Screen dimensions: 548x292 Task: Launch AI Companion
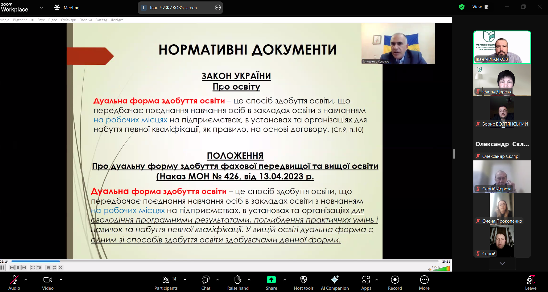tap(335, 282)
